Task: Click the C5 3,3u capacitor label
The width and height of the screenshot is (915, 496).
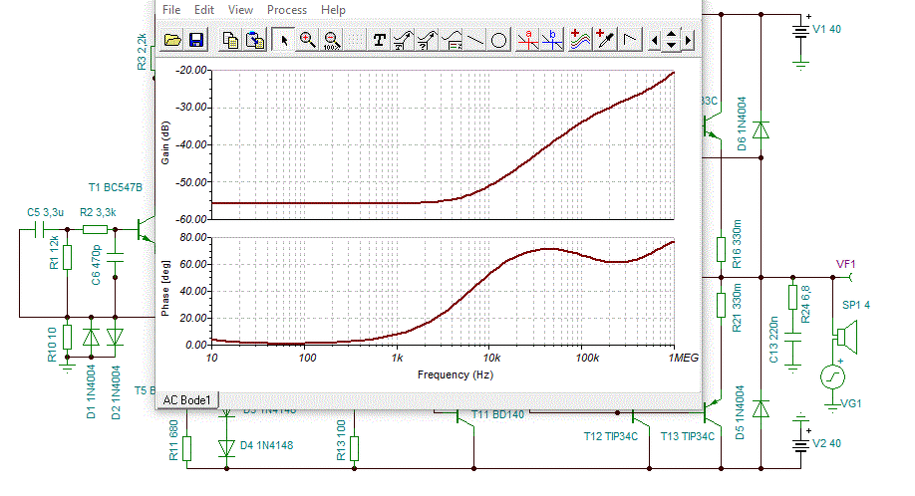Action: click(x=45, y=212)
